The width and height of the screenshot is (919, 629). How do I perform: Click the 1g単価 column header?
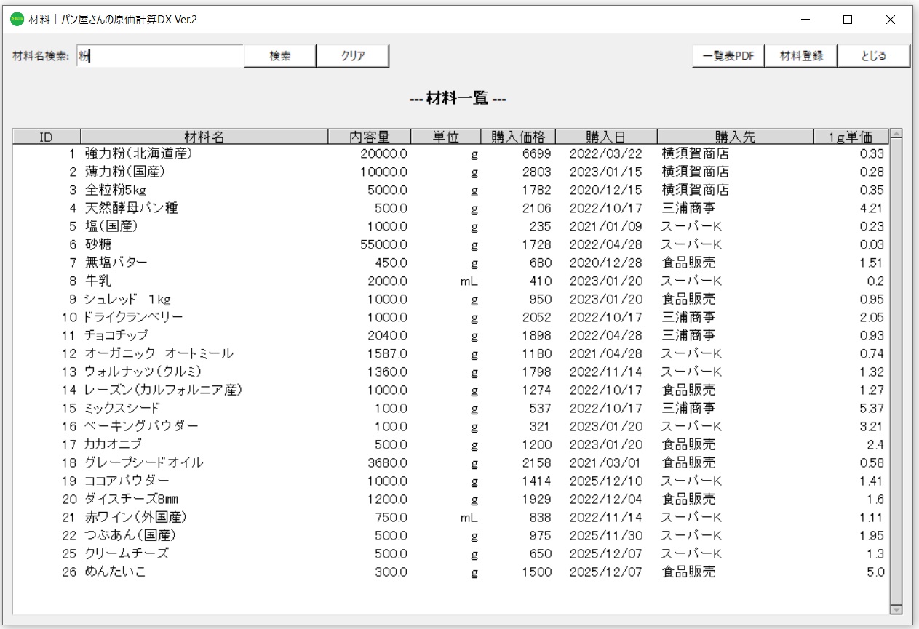coord(846,136)
